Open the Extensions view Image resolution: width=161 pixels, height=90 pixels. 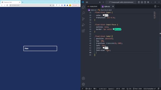click(x=83, y=31)
